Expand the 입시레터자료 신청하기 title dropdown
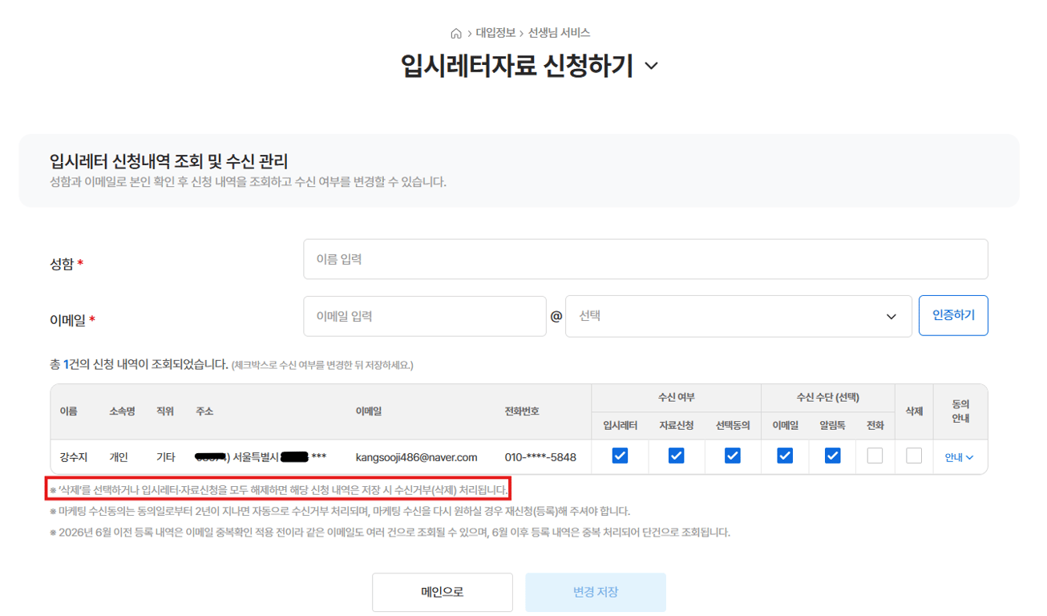 [652, 66]
